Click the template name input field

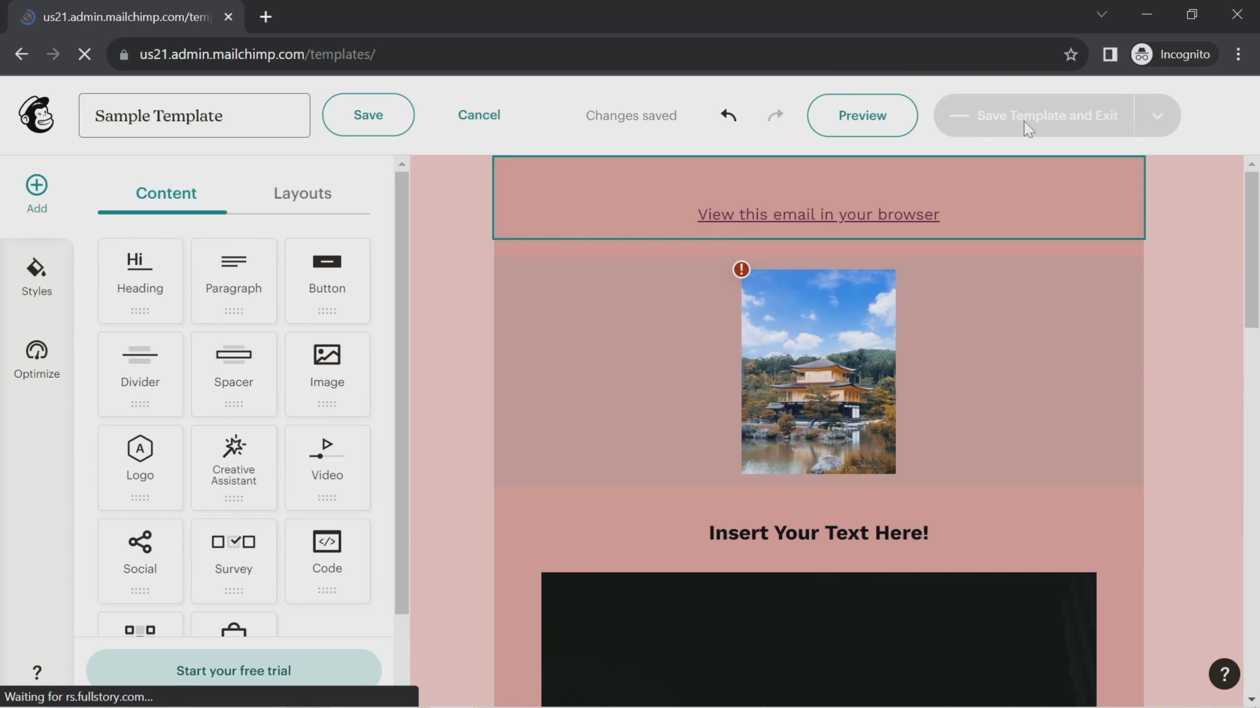tap(194, 115)
